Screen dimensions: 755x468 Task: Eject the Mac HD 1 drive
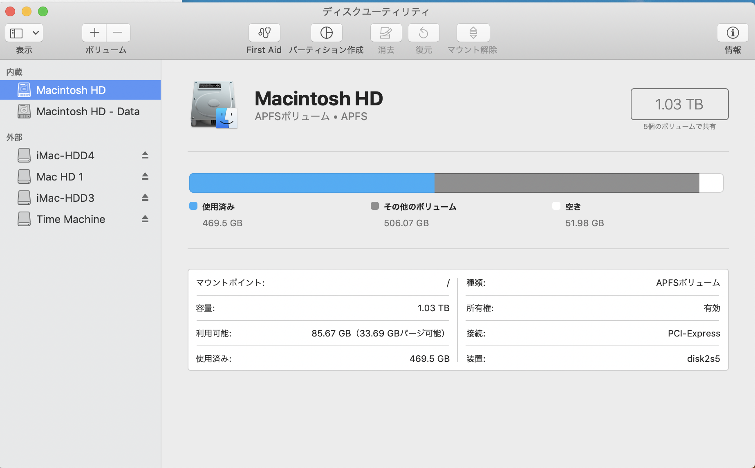tap(145, 176)
